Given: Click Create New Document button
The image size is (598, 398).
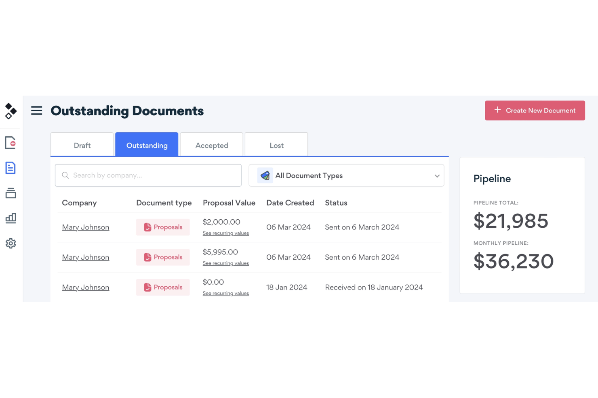Looking at the screenshot, I should tap(535, 110).
